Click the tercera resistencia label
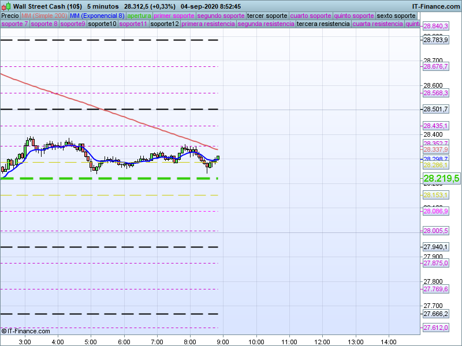 point(323,24)
